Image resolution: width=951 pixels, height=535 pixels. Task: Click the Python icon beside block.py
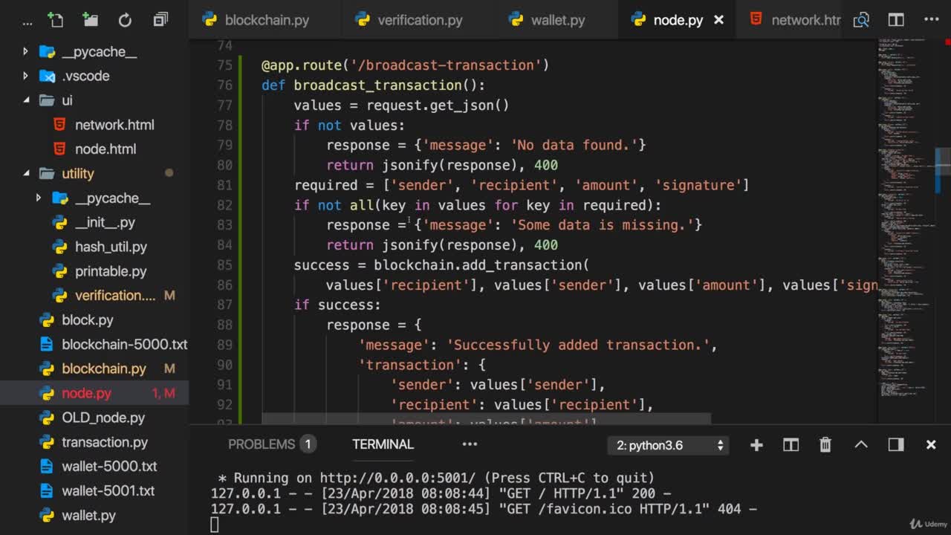pos(47,320)
